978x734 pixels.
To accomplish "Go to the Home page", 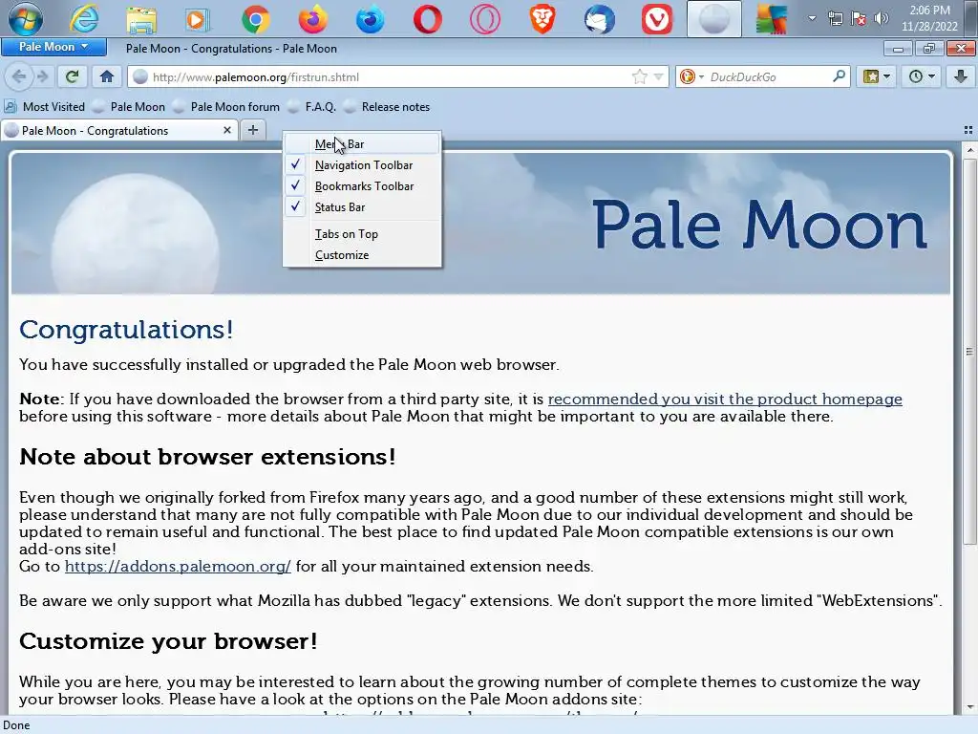I will (x=107, y=76).
